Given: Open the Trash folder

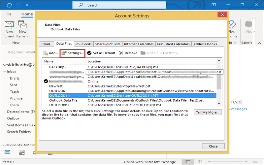Looking at the screenshot, I should tap(14, 92).
